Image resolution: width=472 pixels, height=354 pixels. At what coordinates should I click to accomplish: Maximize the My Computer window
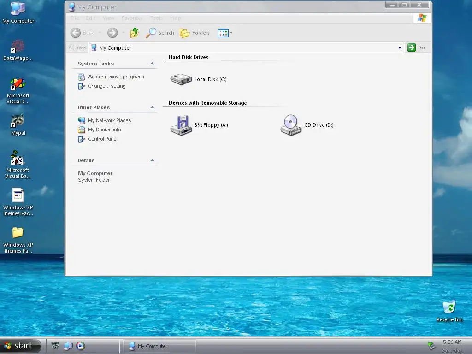tap(404, 5)
